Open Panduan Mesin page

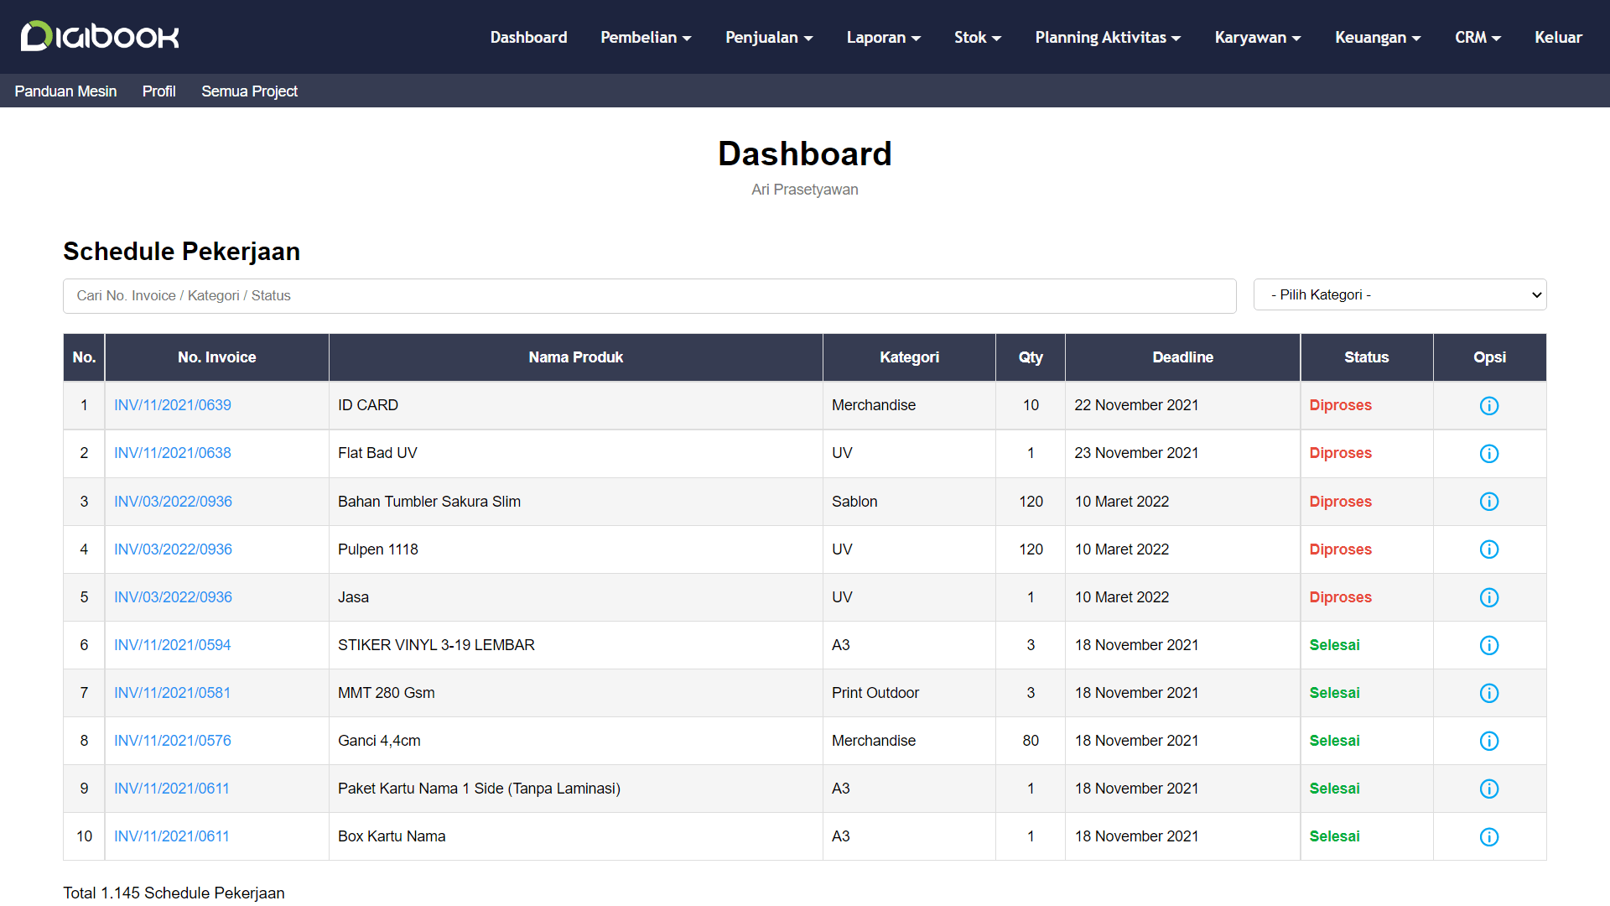tap(65, 91)
